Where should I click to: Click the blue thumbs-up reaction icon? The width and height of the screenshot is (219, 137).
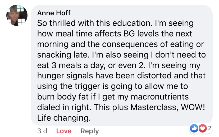pyautogui.click(x=194, y=128)
